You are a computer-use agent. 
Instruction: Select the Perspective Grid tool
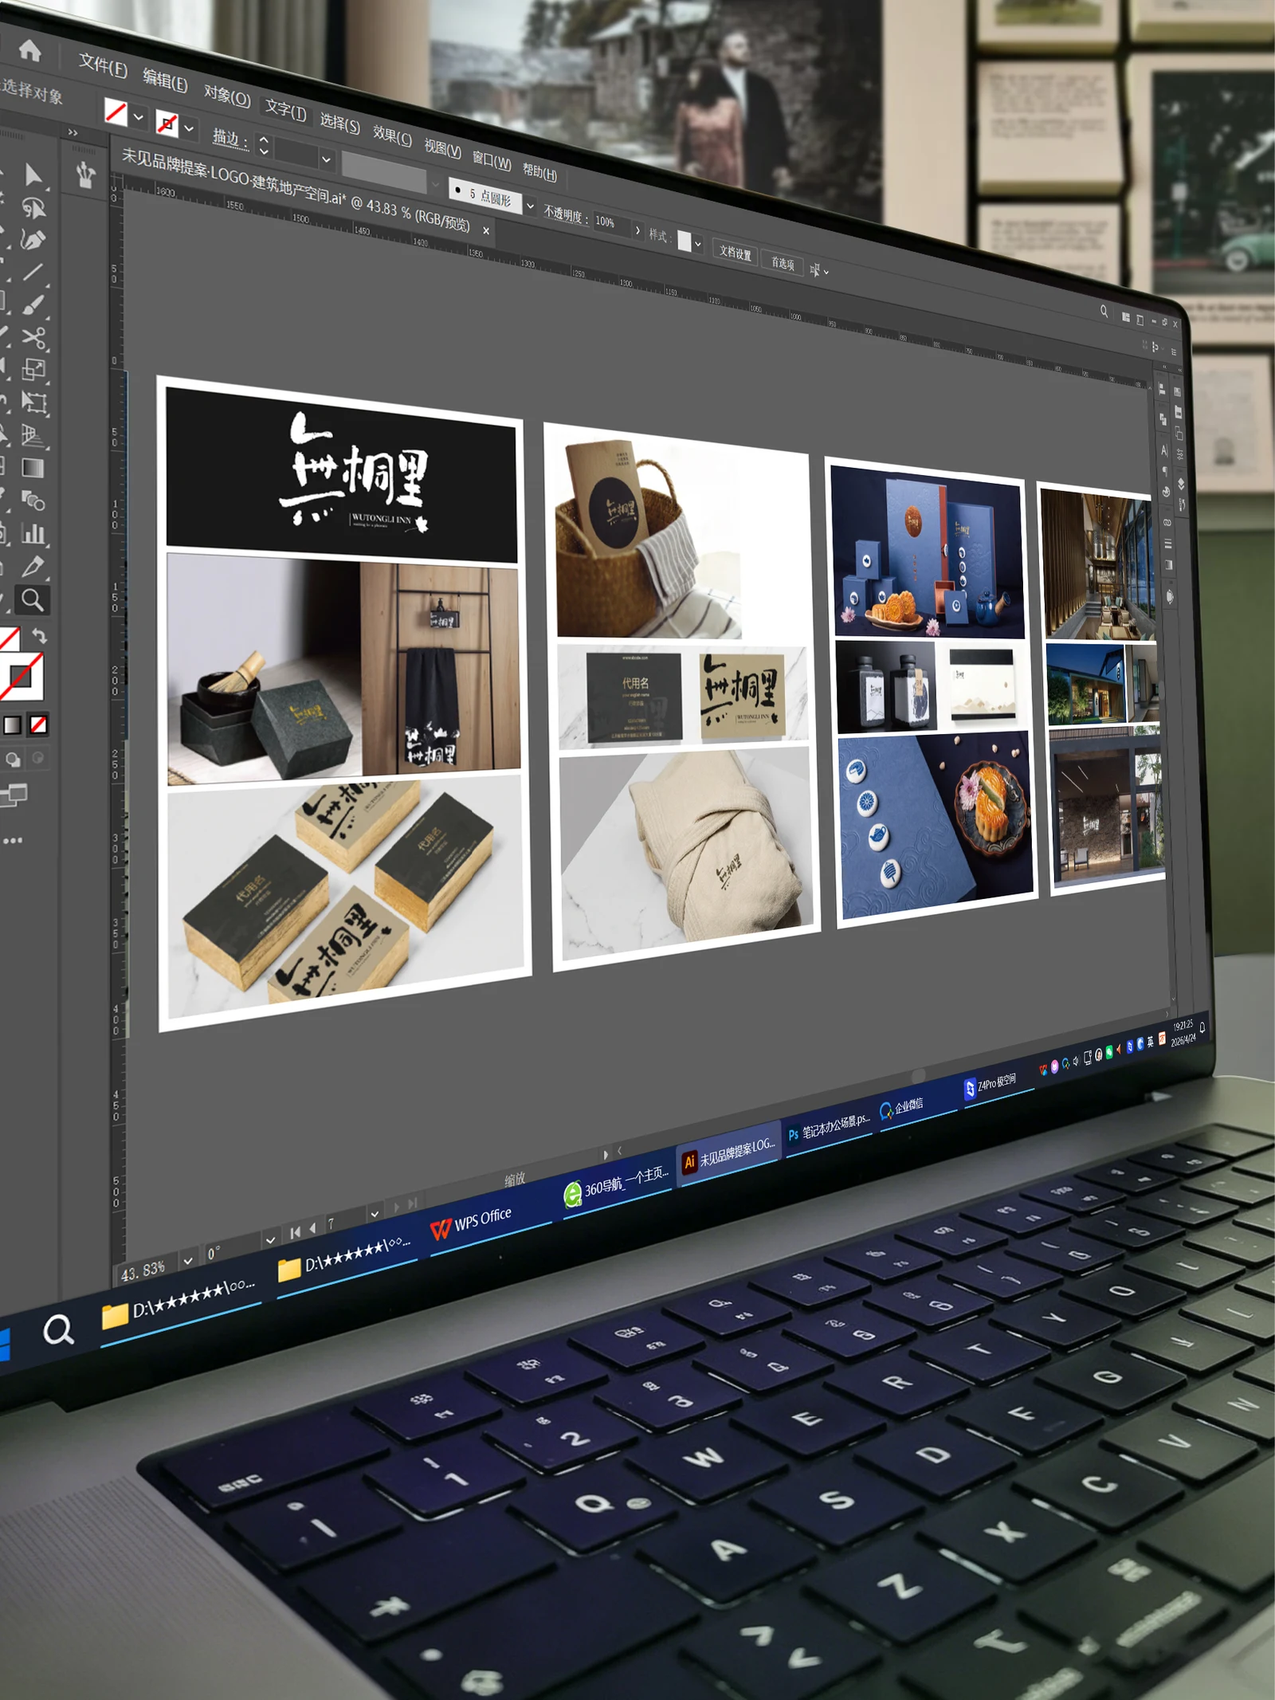(x=33, y=435)
